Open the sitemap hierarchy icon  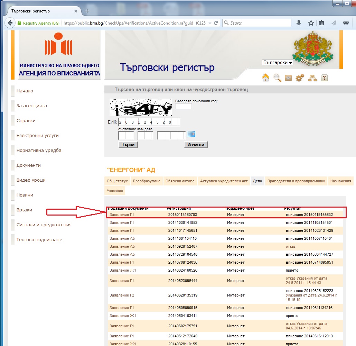click(312, 78)
